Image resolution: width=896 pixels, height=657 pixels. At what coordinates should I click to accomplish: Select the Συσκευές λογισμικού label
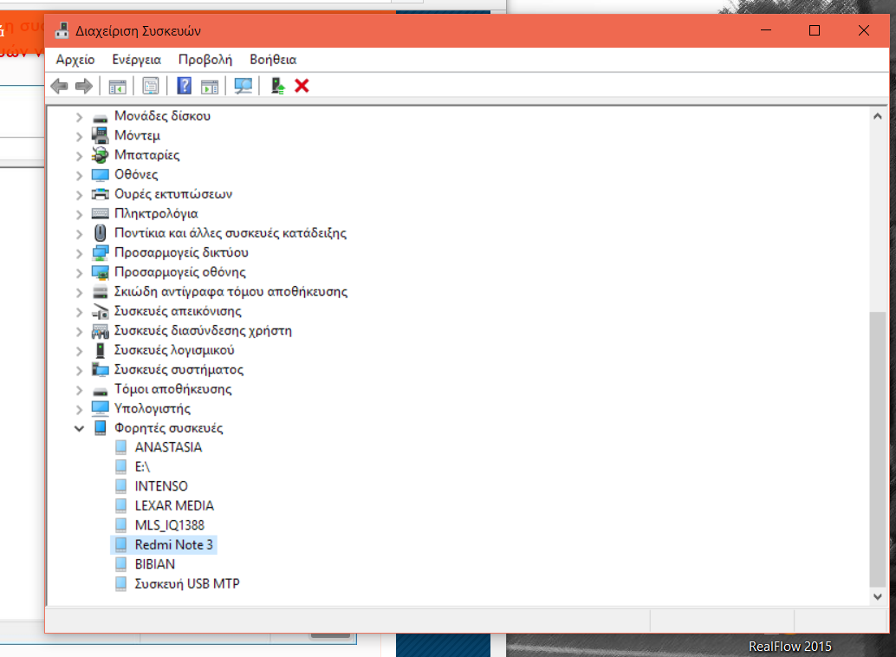(x=174, y=350)
